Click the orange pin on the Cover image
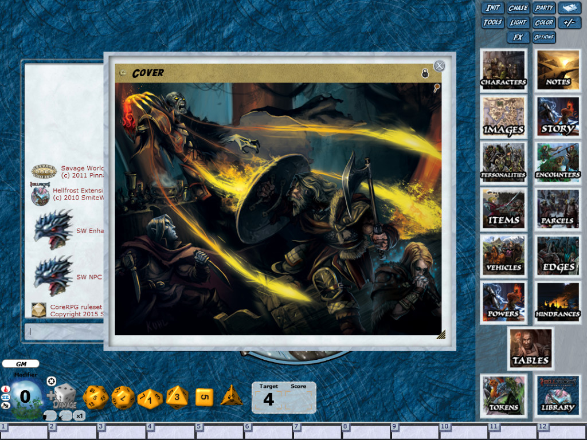The image size is (587, 440). click(x=436, y=87)
